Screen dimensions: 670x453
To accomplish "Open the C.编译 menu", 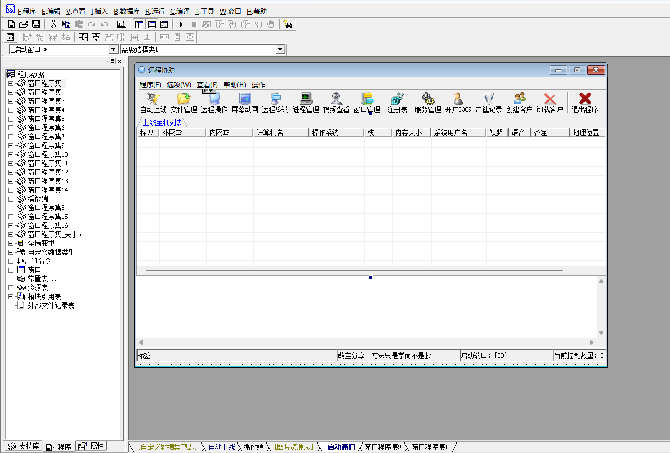I will point(180,11).
